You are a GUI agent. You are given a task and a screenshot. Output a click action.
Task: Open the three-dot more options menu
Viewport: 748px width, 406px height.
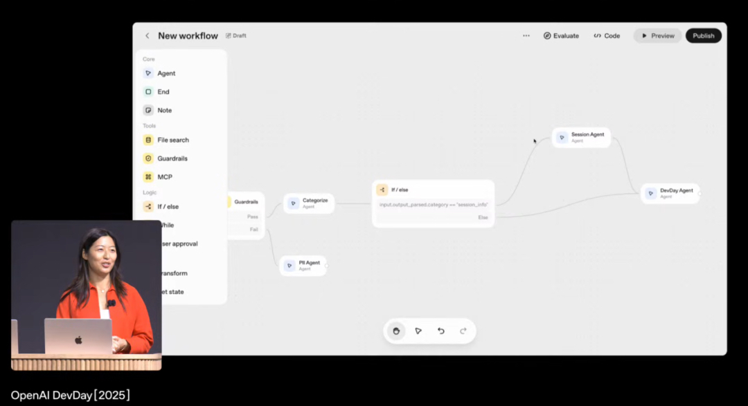(x=526, y=36)
